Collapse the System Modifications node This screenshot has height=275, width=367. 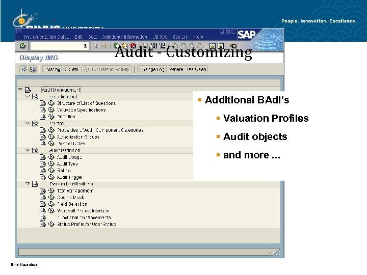(x=28, y=183)
